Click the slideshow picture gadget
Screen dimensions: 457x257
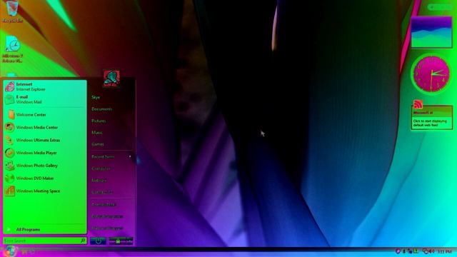click(x=431, y=32)
